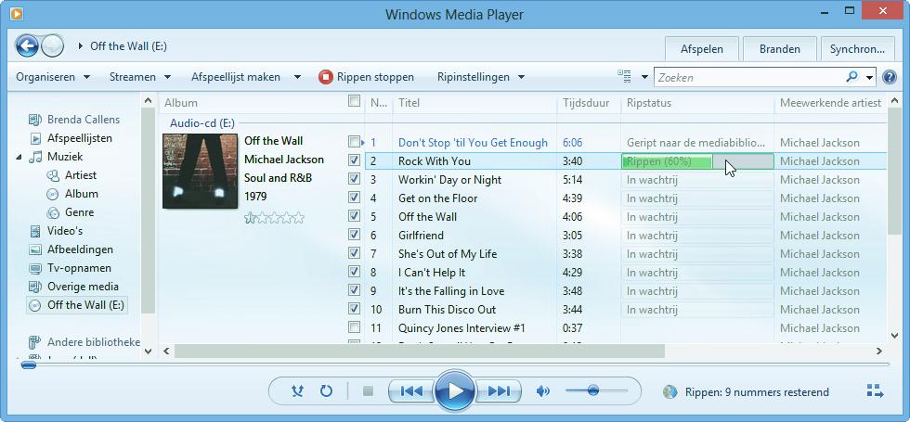Screen dimensions: 910x422
Task: Check Quincy Jones Interview #1 checkbox
Action: [x=354, y=326]
